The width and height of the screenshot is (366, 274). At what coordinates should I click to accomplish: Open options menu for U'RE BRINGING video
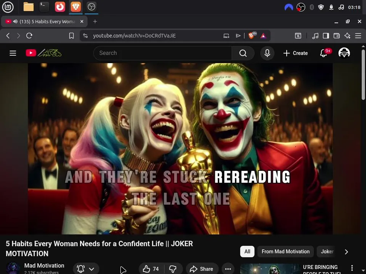coord(352,268)
